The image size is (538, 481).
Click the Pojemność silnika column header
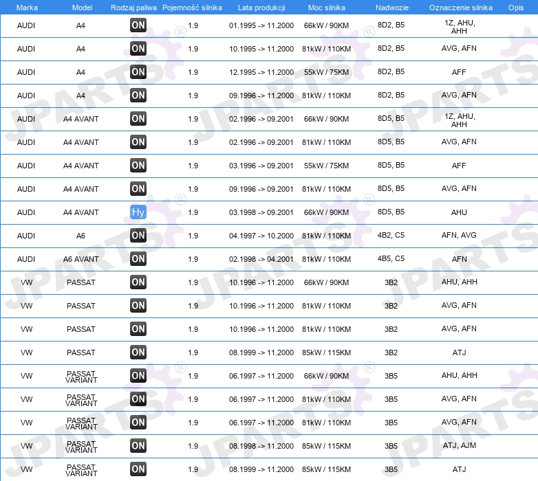tap(192, 8)
